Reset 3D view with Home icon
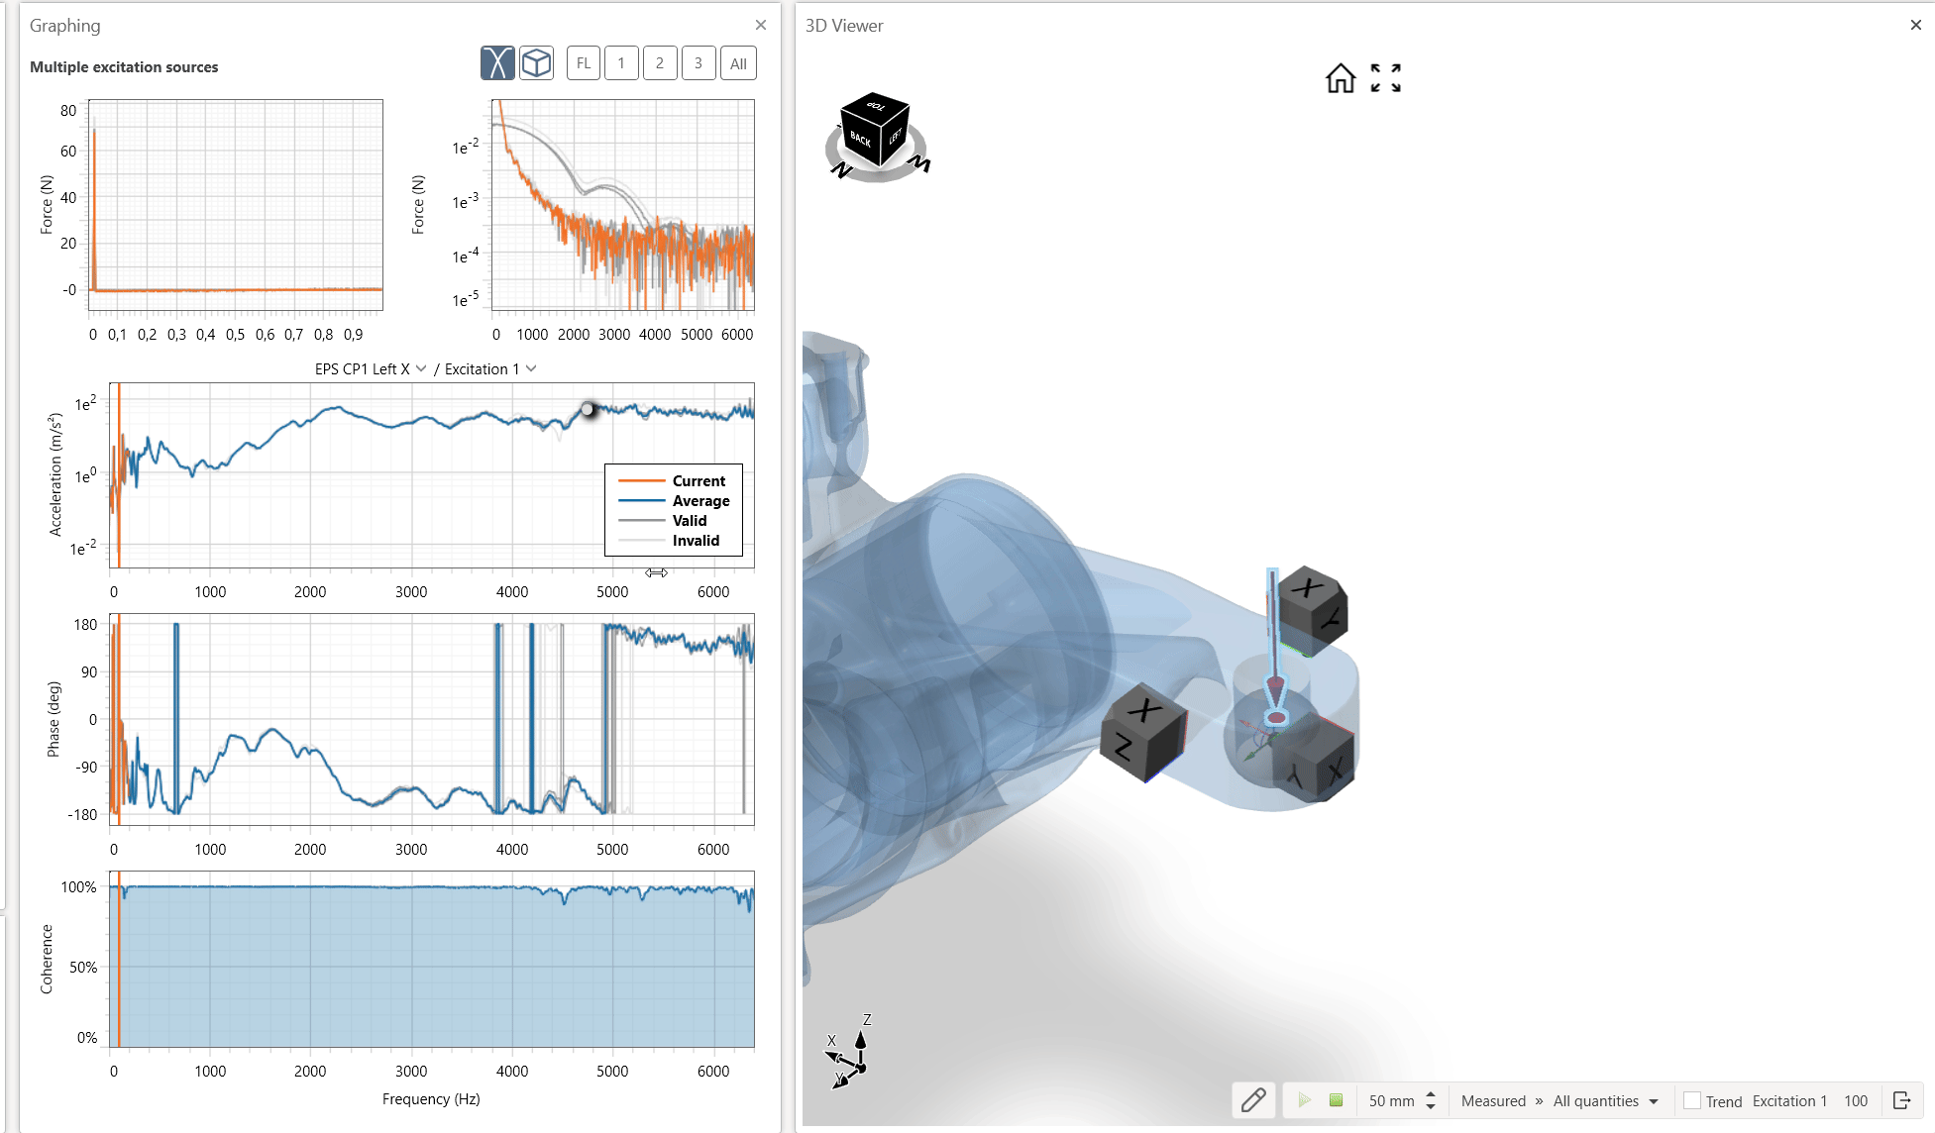Viewport: 1935px width, 1133px height. click(1341, 77)
